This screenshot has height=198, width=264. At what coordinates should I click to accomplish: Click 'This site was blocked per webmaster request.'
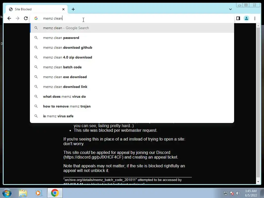(115, 130)
